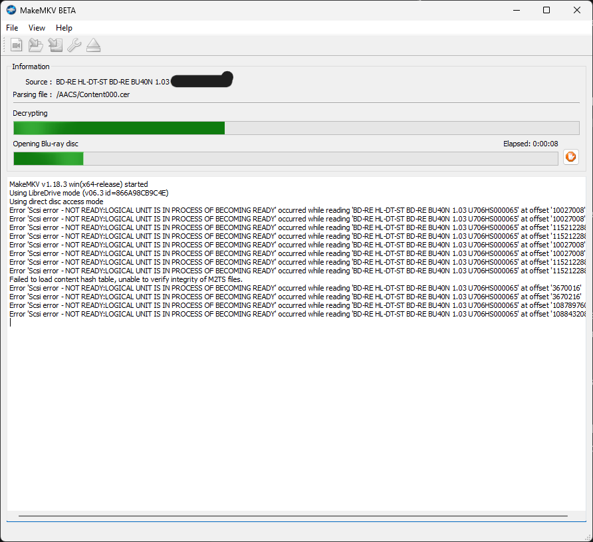593x542 pixels.
Task: Open the File menu
Action: pyautogui.click(x=12, y=28)
